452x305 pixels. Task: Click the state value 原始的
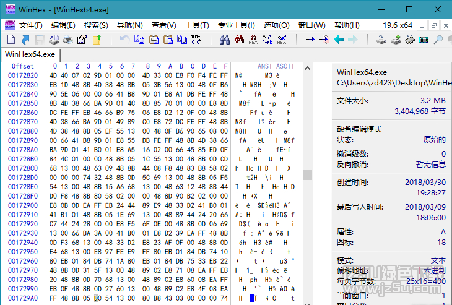pos(435,140)
